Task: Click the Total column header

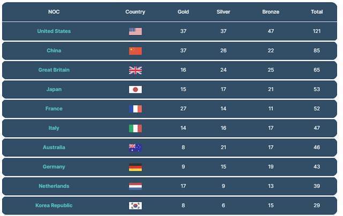Action: [317, 12]
